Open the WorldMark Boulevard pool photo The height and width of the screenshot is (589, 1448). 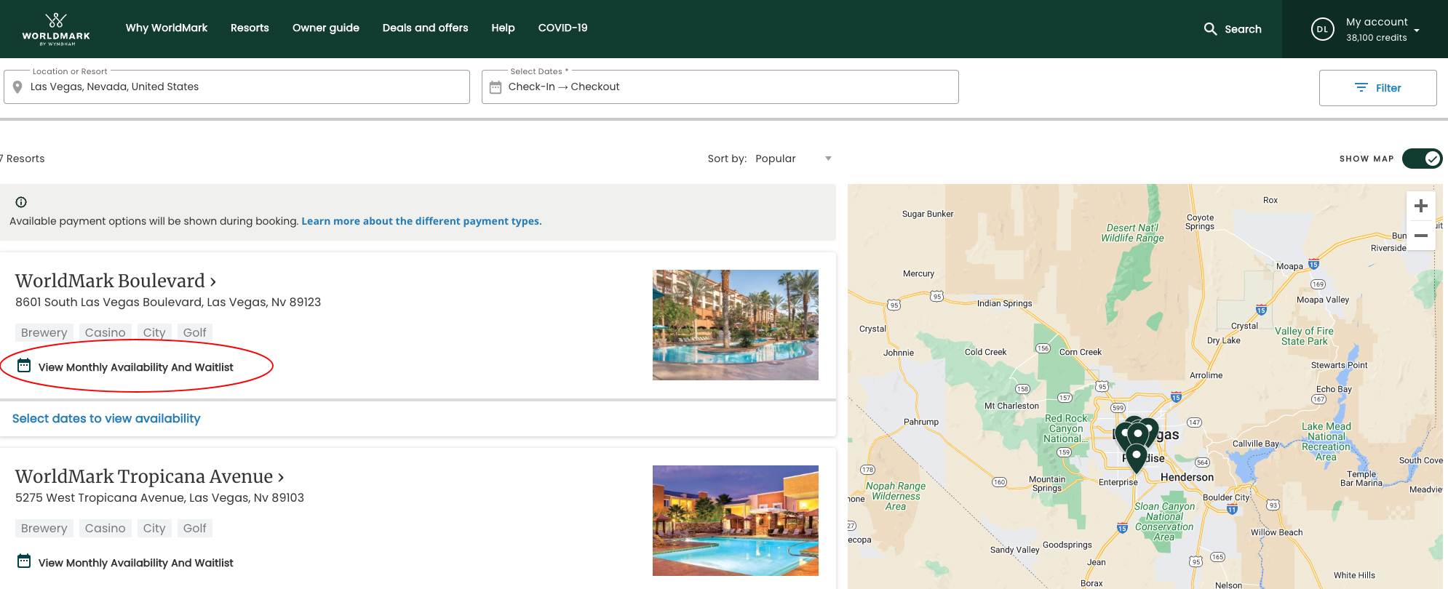coord(735,325)
